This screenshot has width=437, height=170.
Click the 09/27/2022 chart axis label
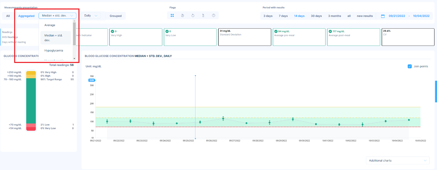click(235, 141)
